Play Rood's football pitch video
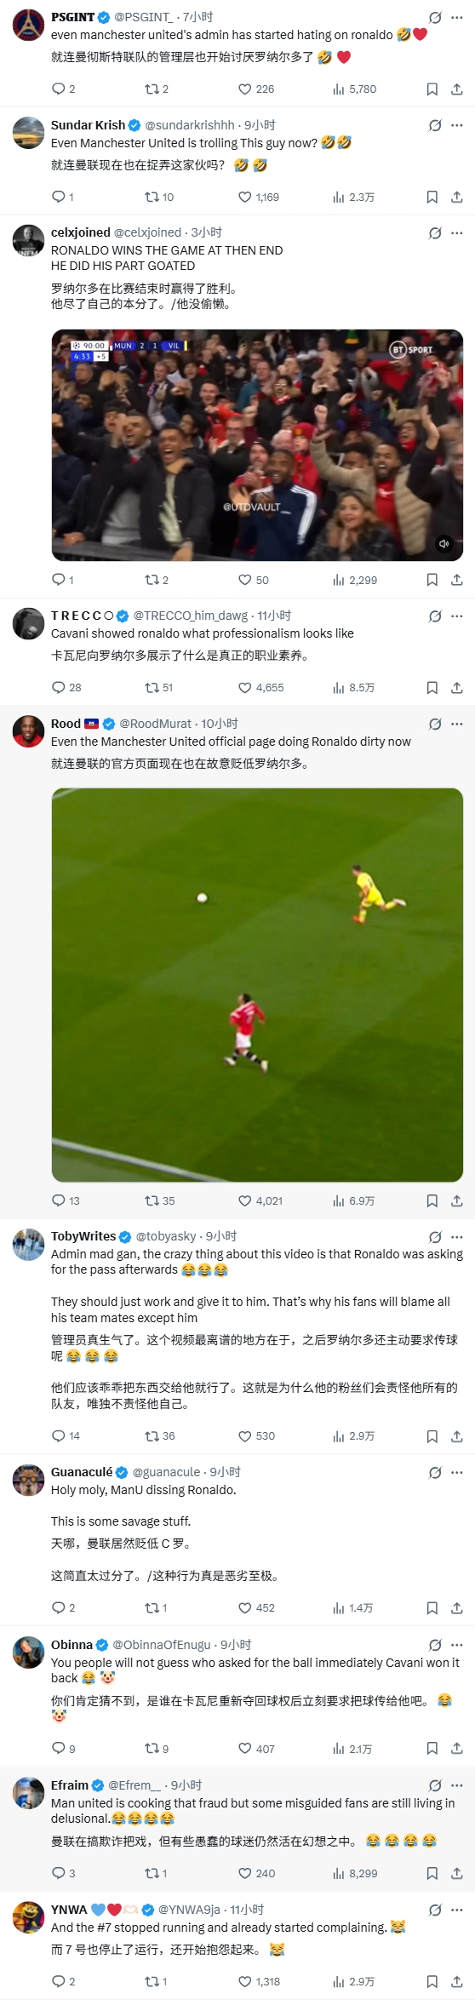Image resolution: width=475 pixels, height=2005 pixels. [257, 985]
